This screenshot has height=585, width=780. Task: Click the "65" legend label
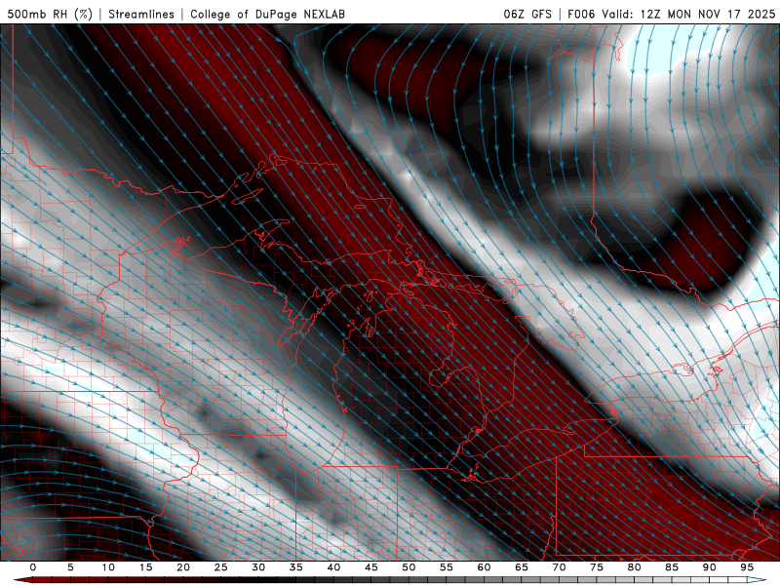[x=522, y=567]
